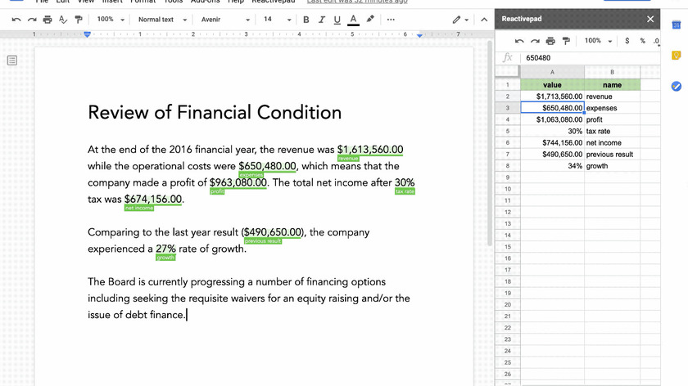Open the document zoom 100% dropdown
The height and width of the screenshot is (386, 688).
111,20
